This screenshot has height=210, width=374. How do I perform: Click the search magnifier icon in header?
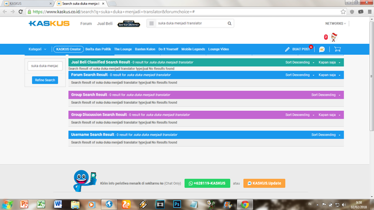[x=229, y=23]
